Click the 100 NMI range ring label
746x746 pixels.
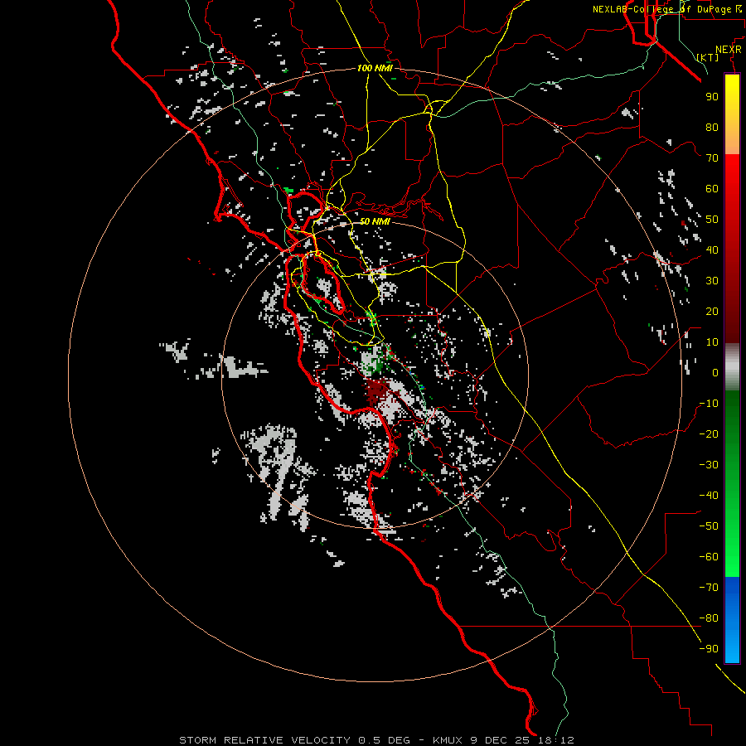375,68
